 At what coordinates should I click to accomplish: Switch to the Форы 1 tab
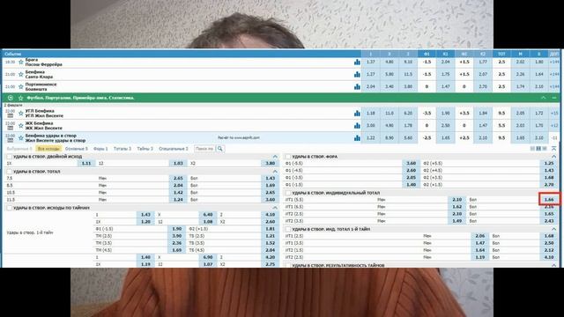[100, 149]
